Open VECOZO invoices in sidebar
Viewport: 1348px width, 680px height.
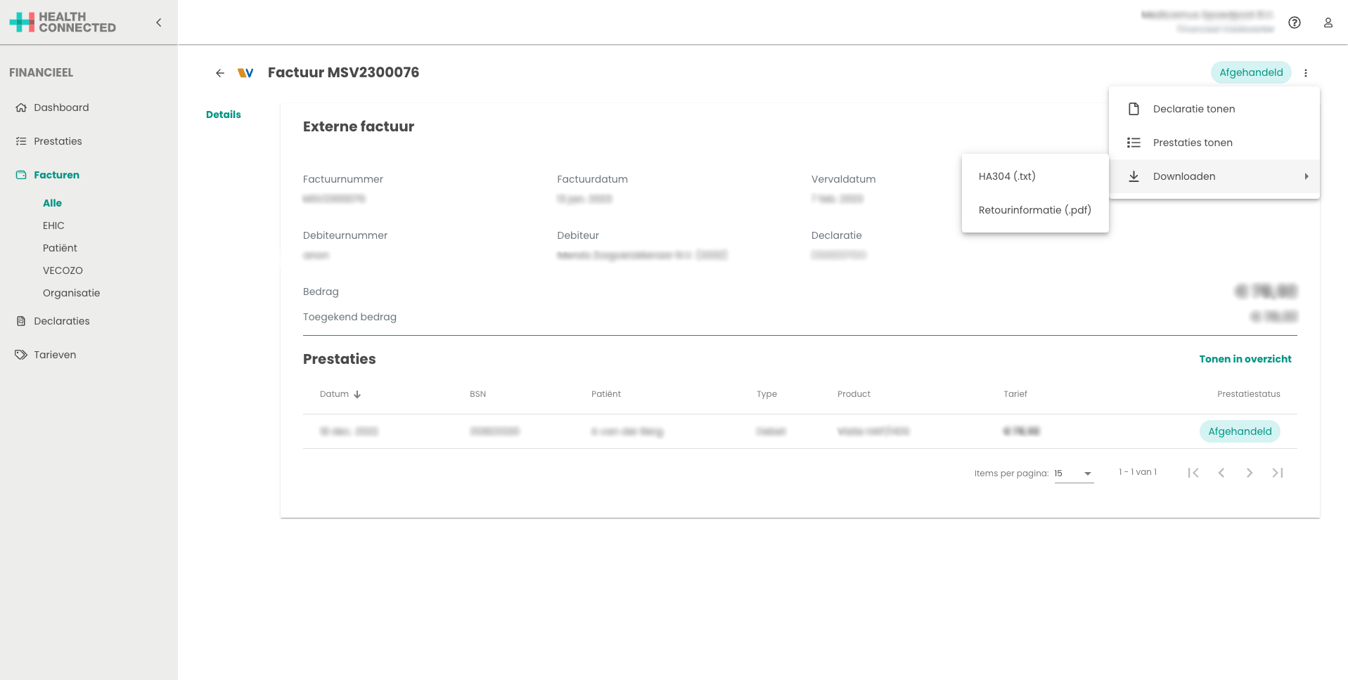[63, 270]
